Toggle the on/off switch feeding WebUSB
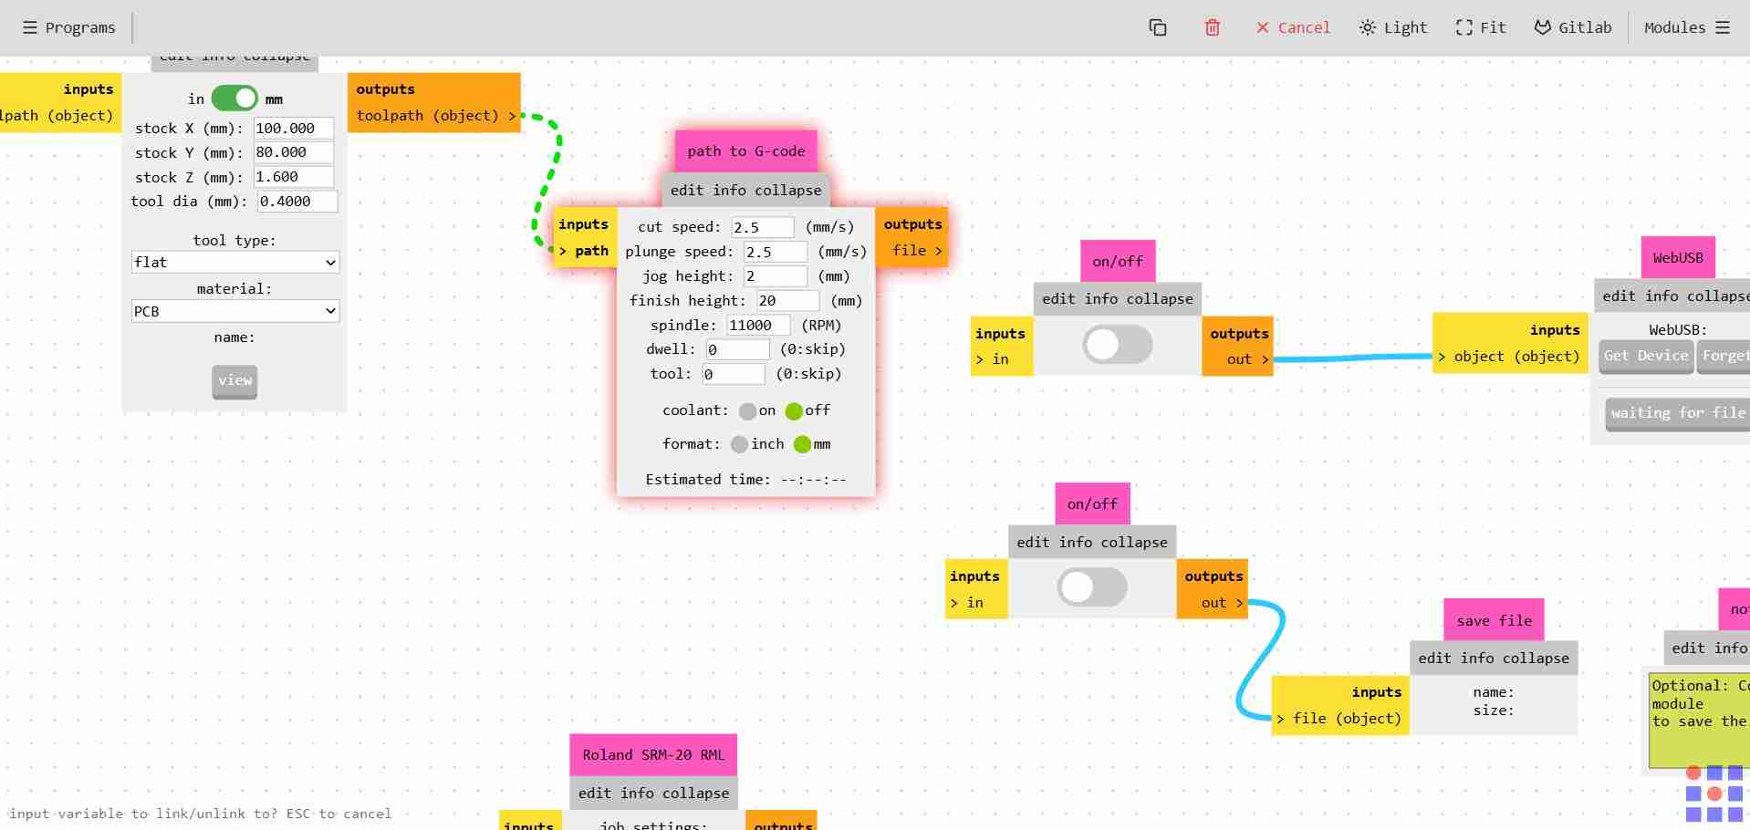Image resolution: width=1750 pixels, height=830 pixels. (x=1118, y=345)
